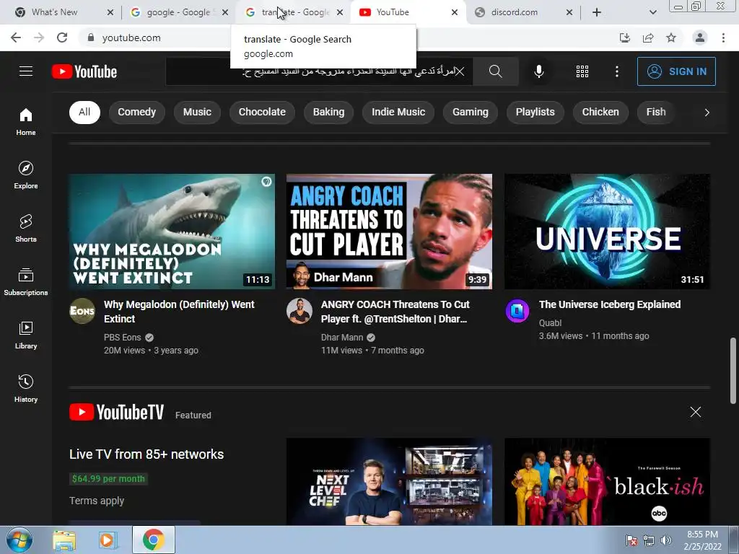Image resolution: width=739 pixels, height=554 pixels.
Task: Install YouTube app from address bar
Action: (x=624, y=38)
